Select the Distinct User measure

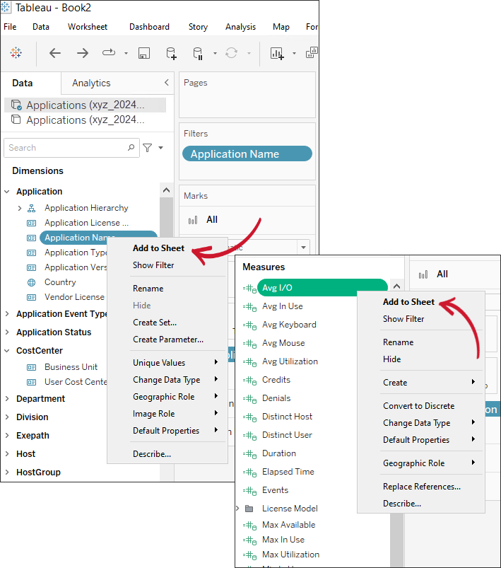[287, 435]
